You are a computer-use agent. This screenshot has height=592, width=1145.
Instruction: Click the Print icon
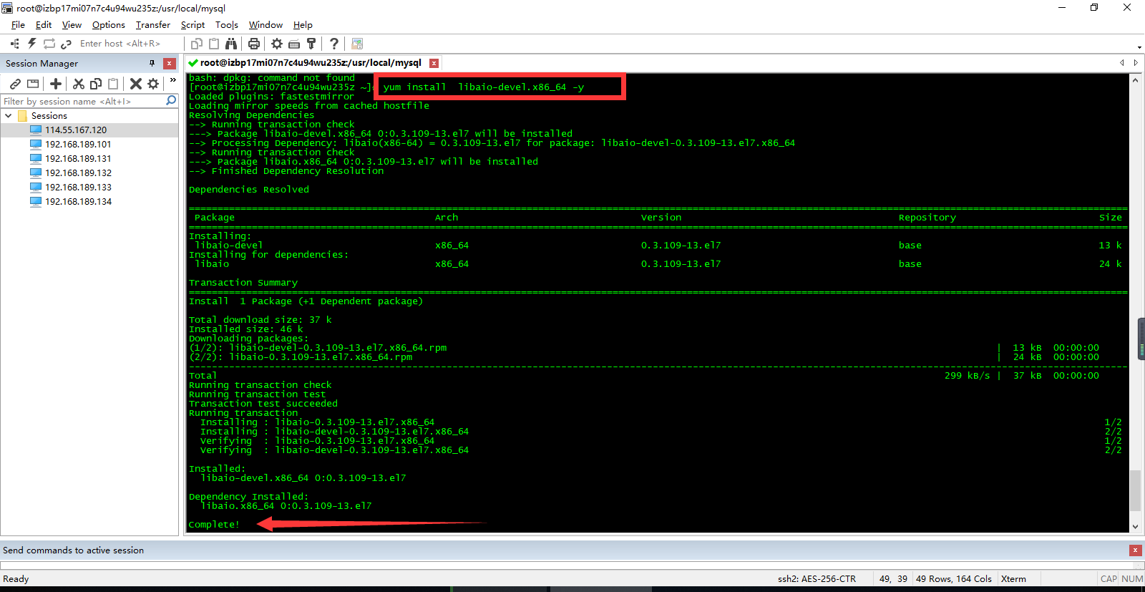253,44
